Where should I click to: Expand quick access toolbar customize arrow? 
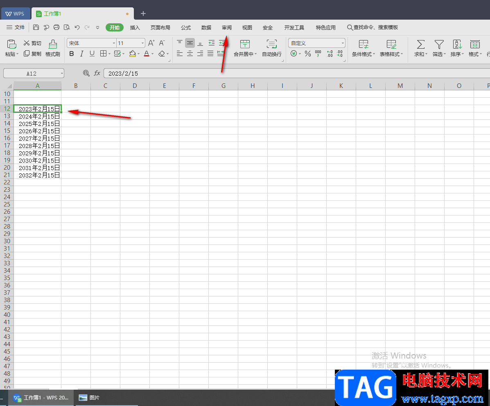[x=97, y=27]
